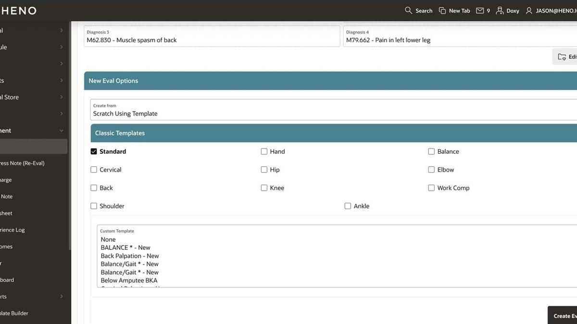Click the Edit icon above New Eval Options
This screenshot has width=577, height=324.
[563, 56]
